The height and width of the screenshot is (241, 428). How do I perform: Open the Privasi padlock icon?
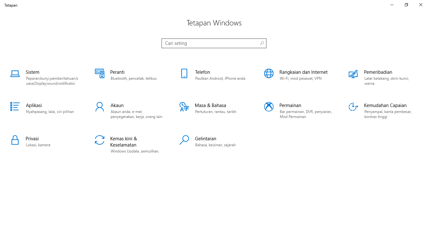point(15,140)
